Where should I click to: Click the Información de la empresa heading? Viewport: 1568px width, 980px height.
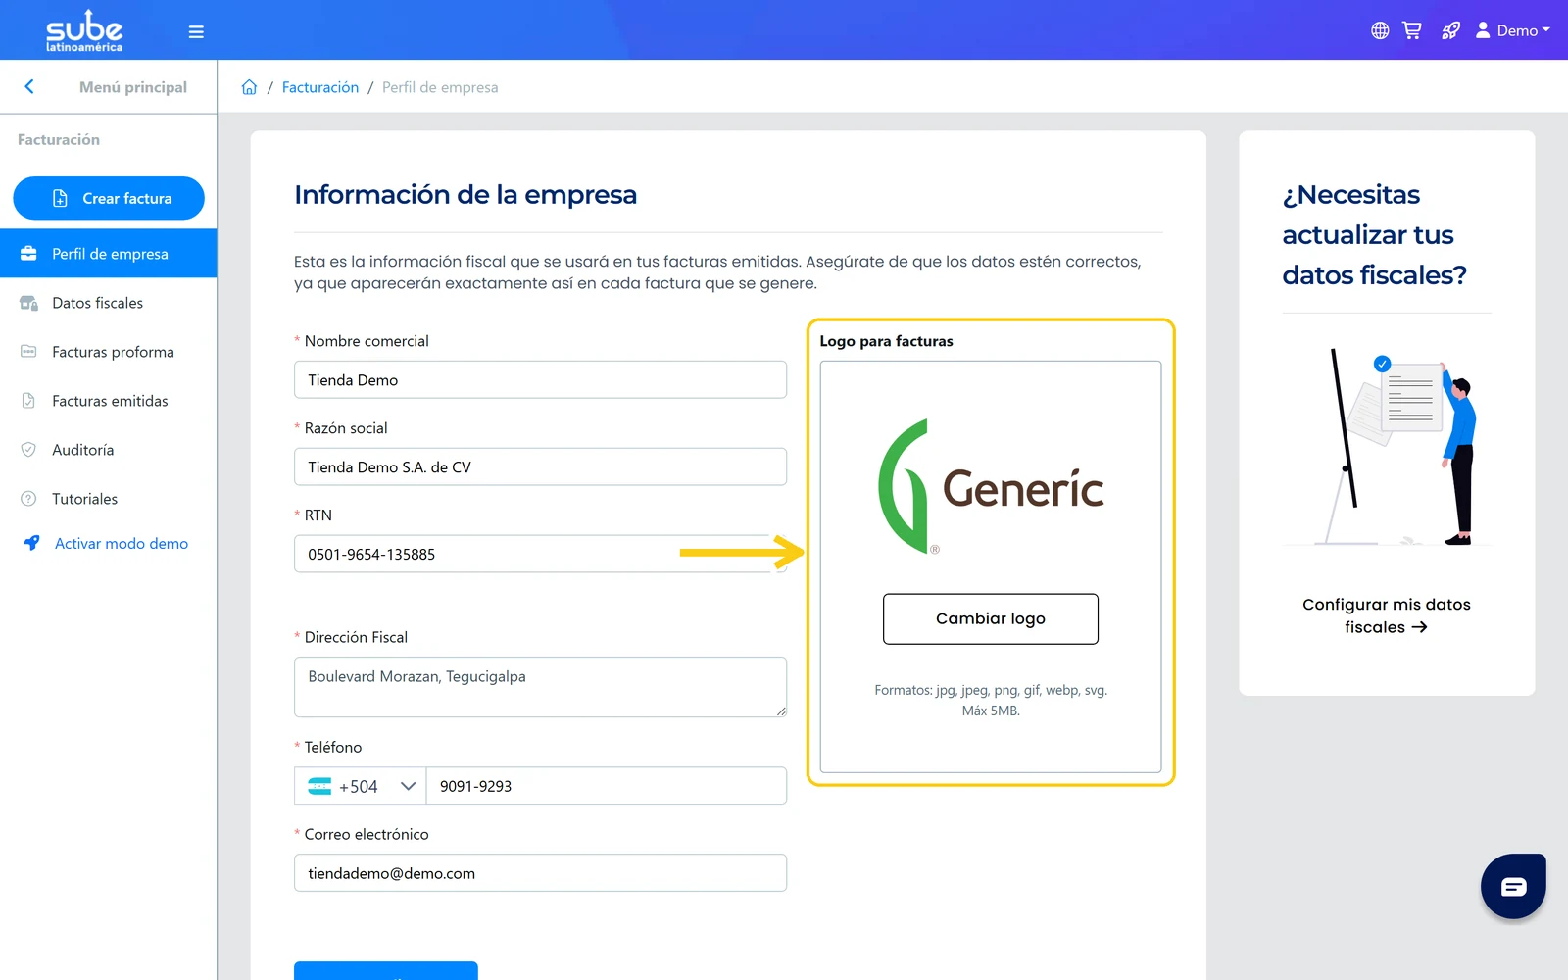click(465, 194)
